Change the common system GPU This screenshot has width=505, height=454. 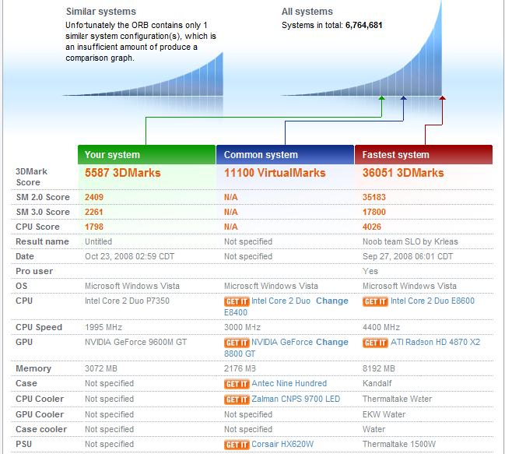(x=332, y=342)
